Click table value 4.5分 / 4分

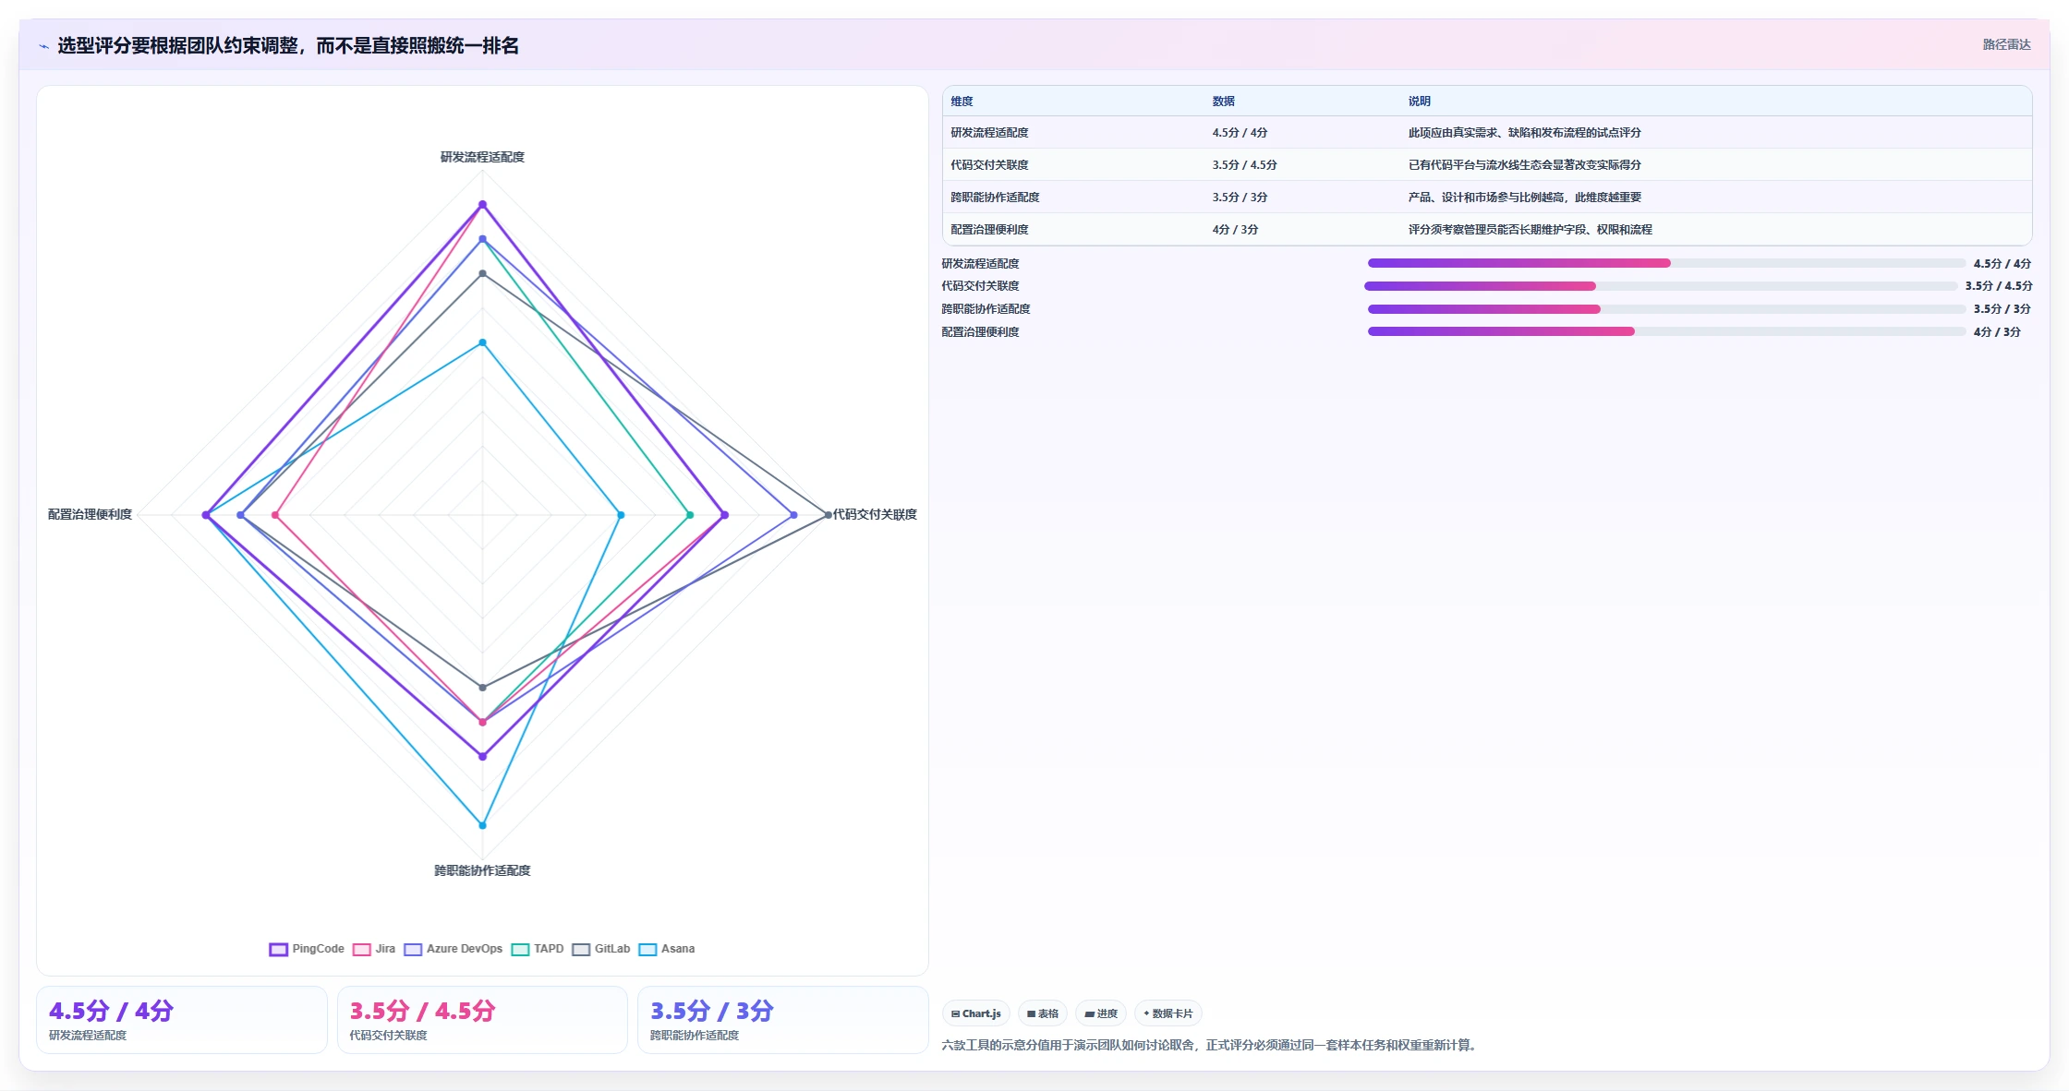point(1240,133)
